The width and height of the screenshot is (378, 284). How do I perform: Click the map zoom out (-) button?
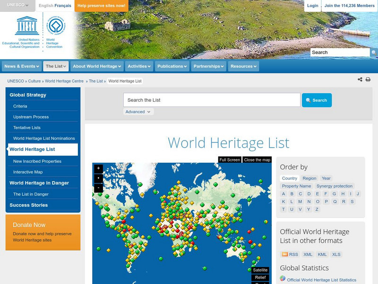[98, 188]
